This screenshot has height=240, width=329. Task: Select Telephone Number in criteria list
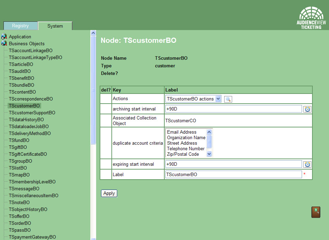click(x=186, y=149)
